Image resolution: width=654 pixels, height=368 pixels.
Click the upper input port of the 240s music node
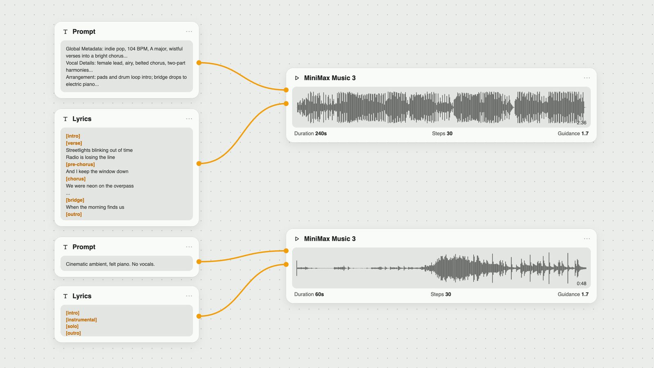(286, 90)
